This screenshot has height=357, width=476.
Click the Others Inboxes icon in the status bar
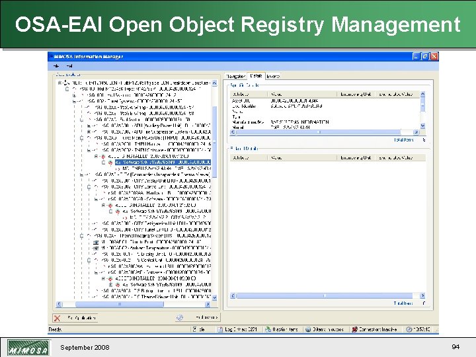[308, 329]
